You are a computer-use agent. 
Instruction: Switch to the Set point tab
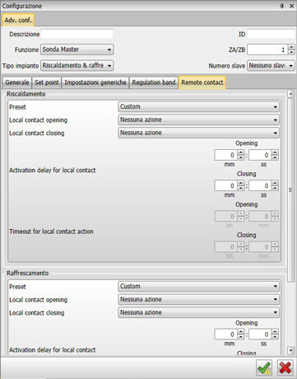point(47,82)
